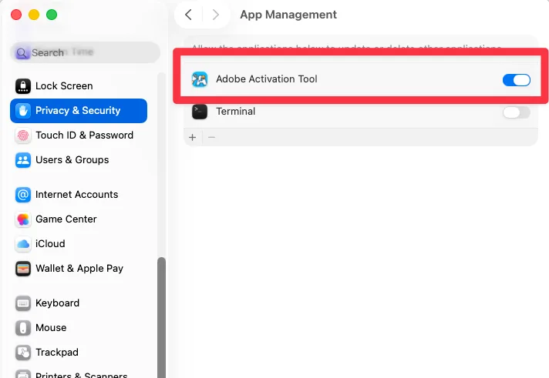Go forward with the right chevron
The image size is (549, 378).
point(216,15)
